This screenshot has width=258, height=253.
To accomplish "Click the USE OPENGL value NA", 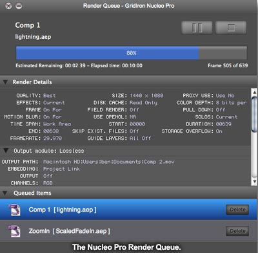I will 133,117.
